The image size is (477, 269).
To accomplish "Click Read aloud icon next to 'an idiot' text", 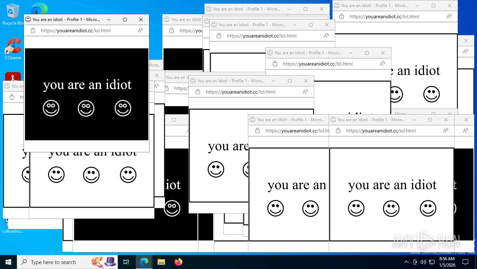I will [x=382, y=64].
